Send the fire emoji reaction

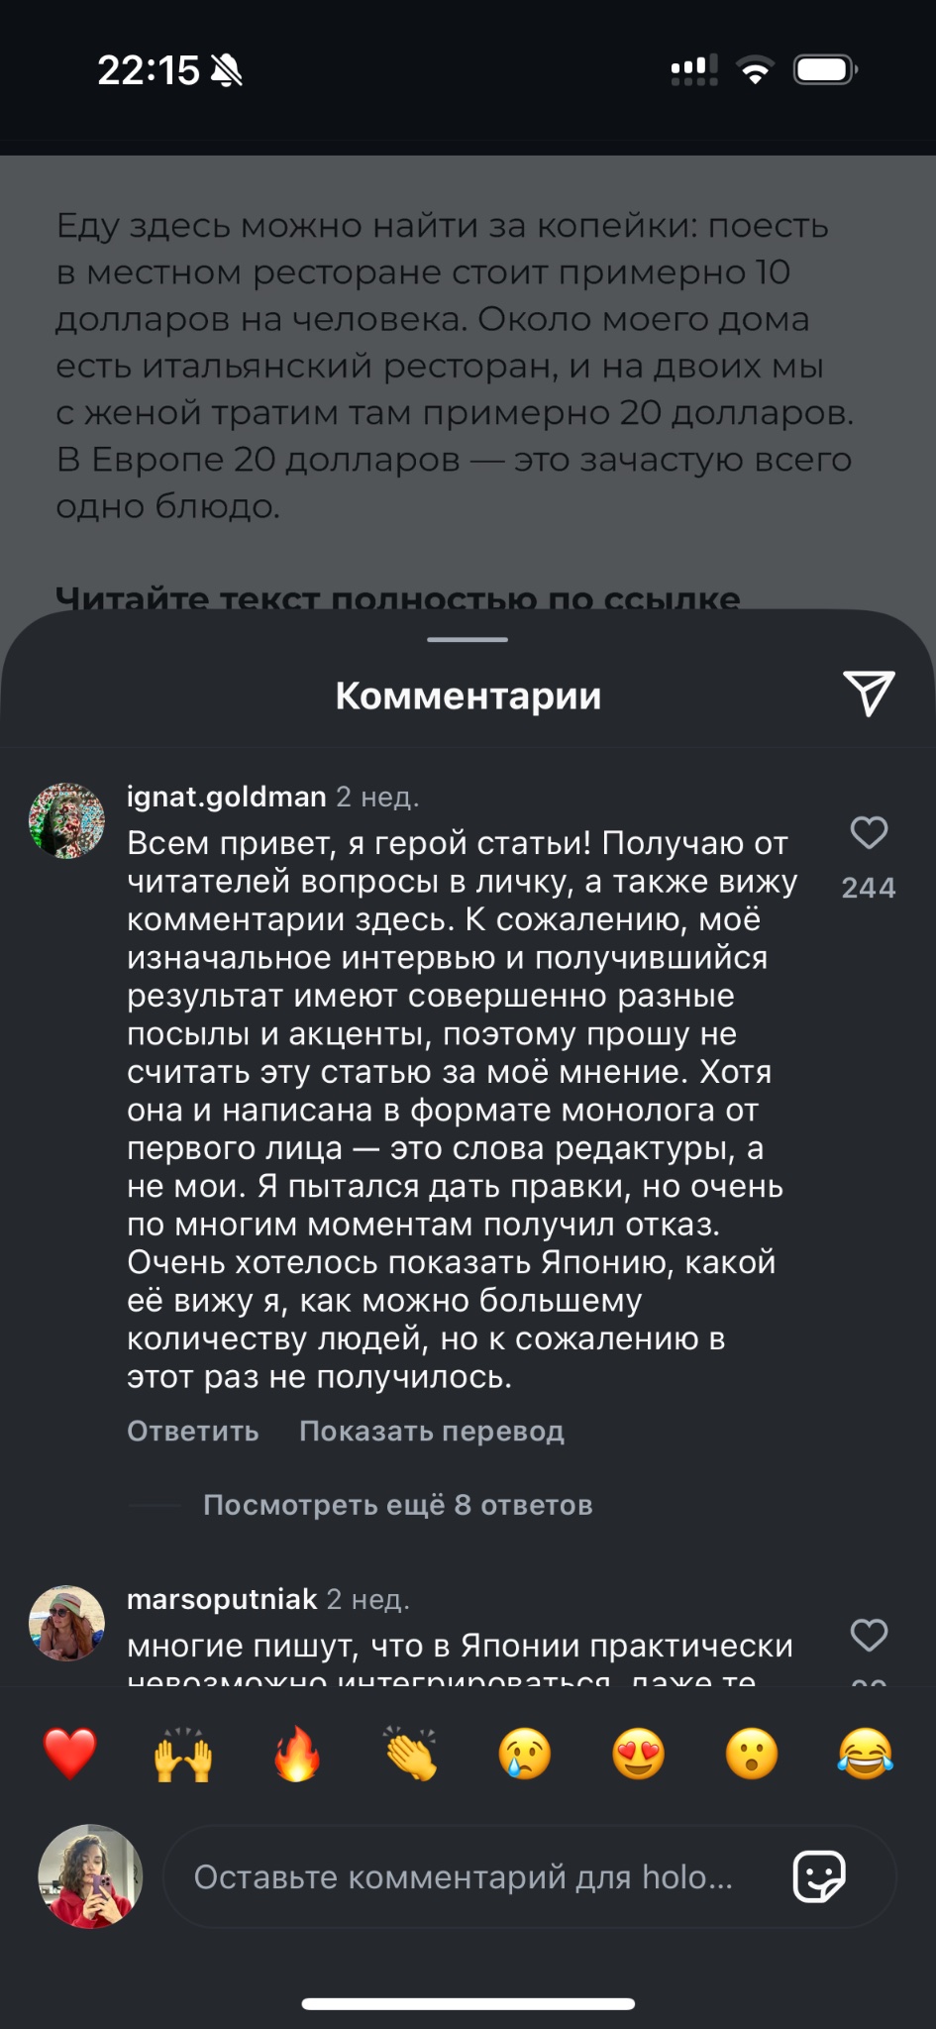[x=297, y=1755]
